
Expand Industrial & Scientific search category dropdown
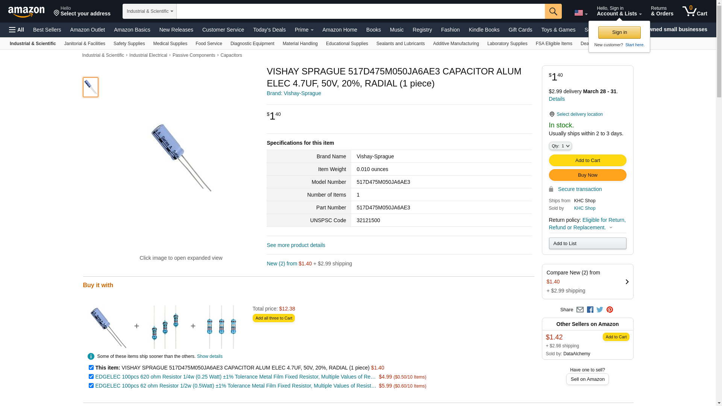pos(150,11)
